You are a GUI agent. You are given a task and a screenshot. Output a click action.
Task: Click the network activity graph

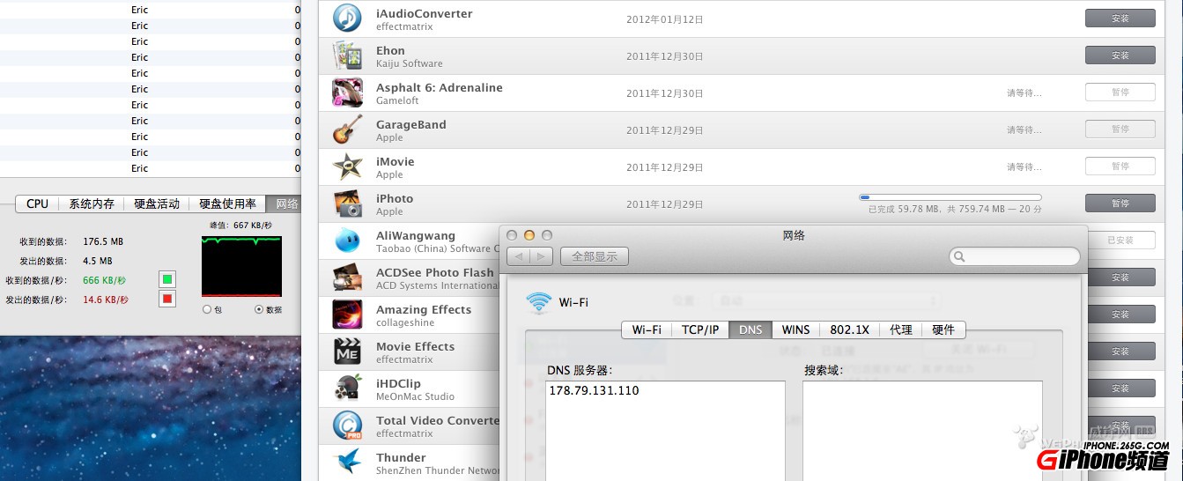(x=241, y=266)
